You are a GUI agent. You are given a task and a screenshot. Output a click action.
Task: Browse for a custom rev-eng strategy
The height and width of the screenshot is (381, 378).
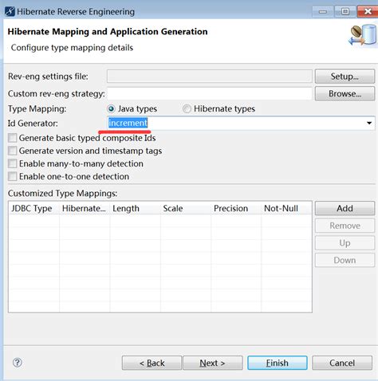tap(345, 93)
